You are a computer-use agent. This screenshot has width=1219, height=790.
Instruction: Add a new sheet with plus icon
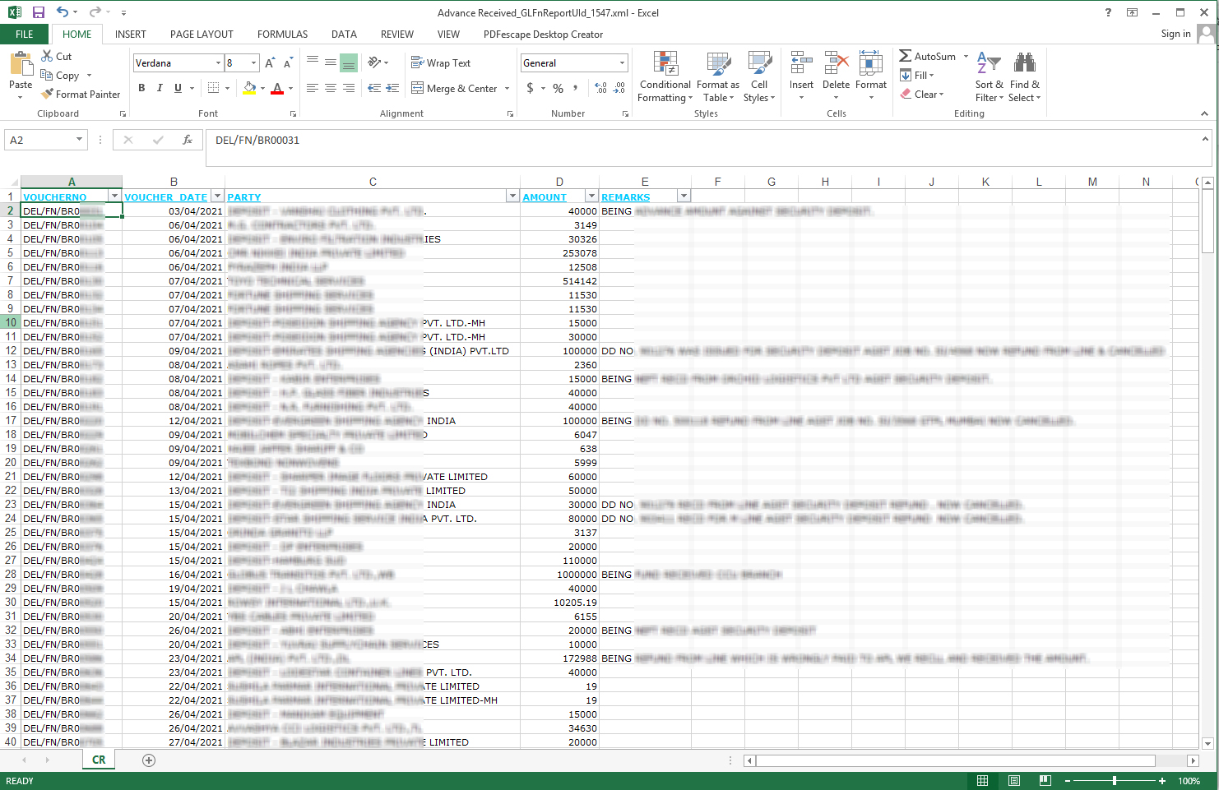pos(149,760)
